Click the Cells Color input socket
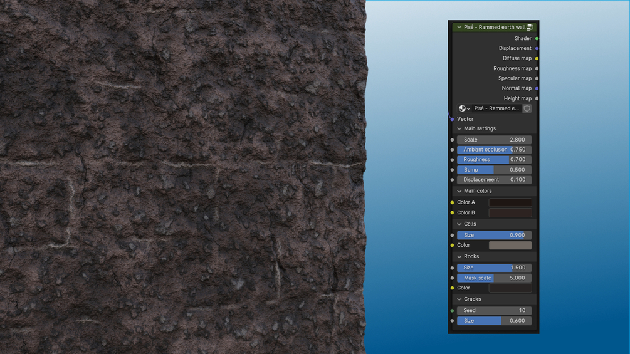Screen dimensions: 630x354 point(452,245)
